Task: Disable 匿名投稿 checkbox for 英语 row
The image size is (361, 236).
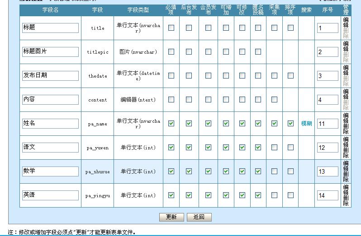Action: 258,195
